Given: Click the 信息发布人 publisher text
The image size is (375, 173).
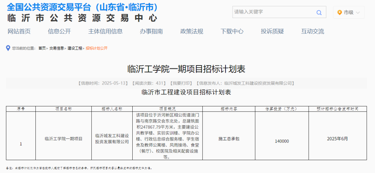Looking at the screenshot, I should pos(245,83).
